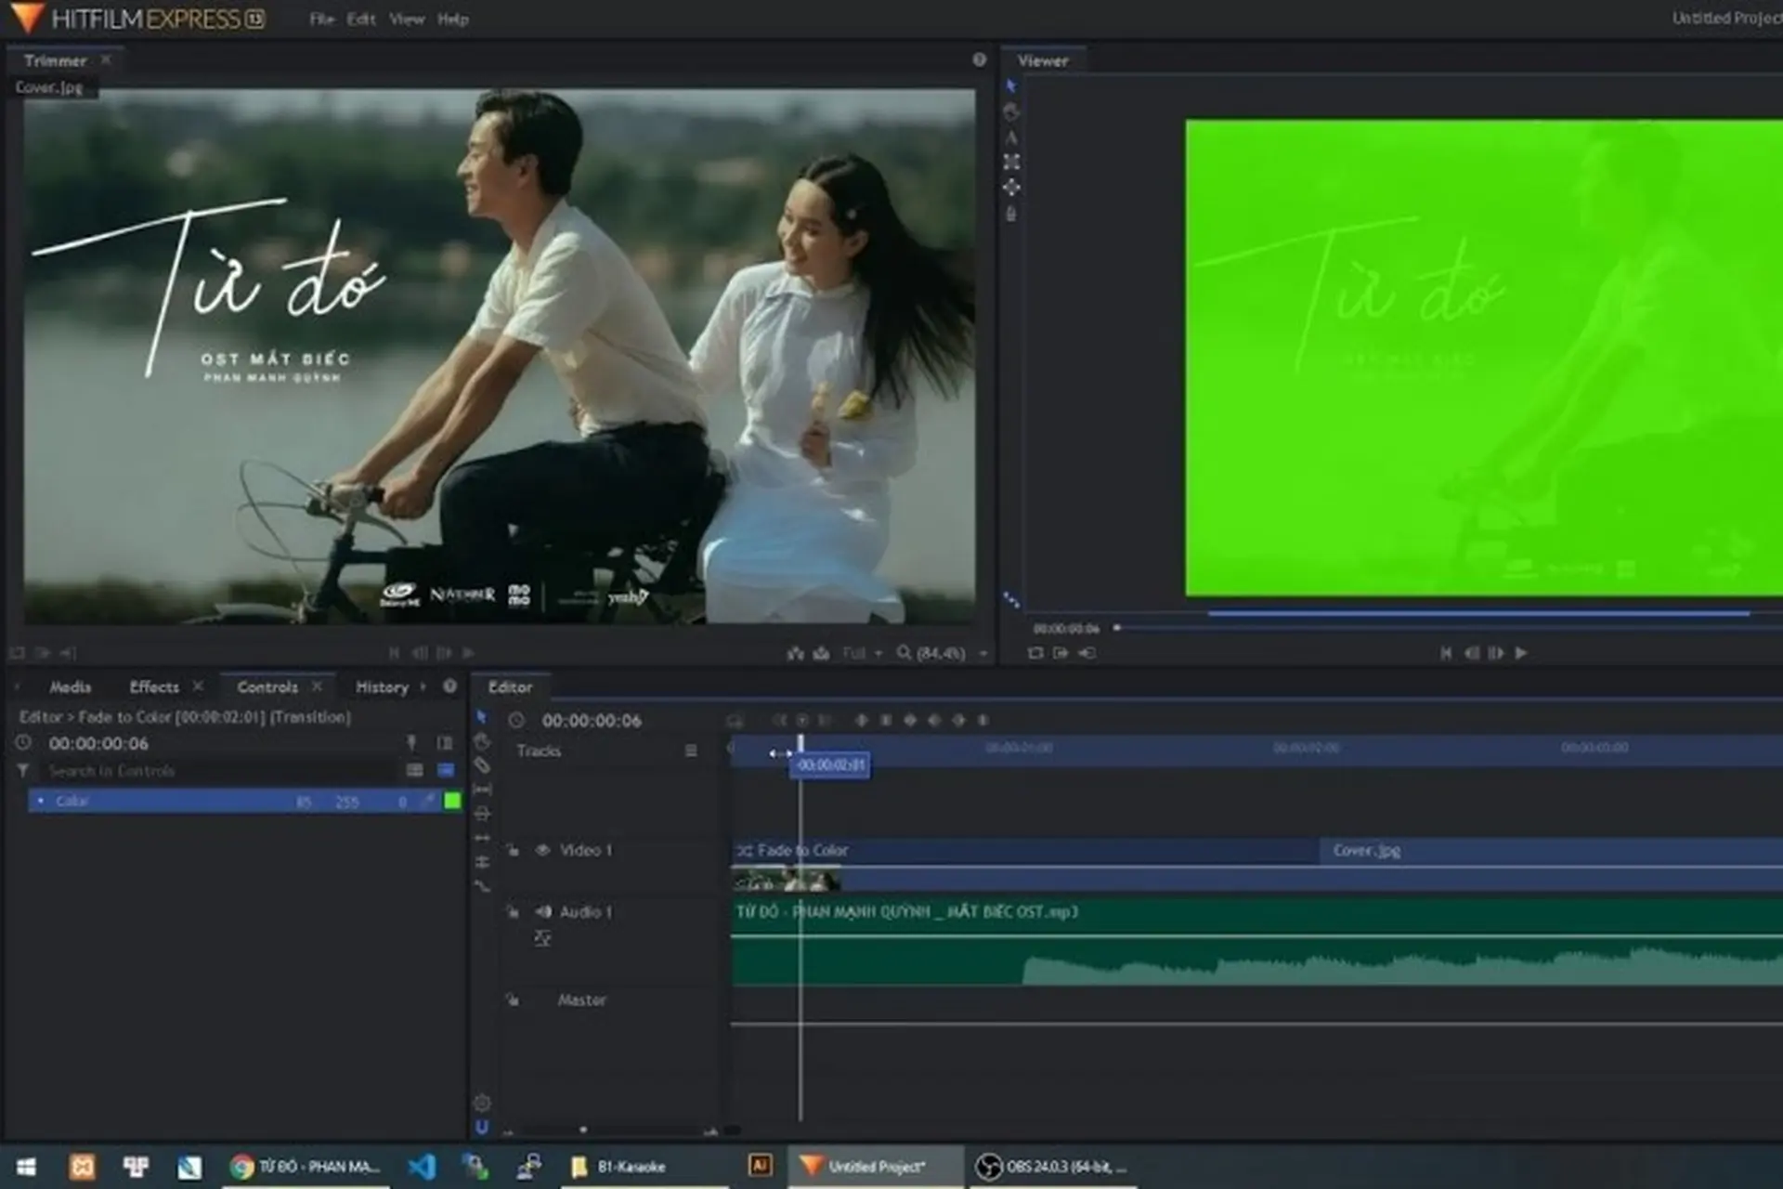Open the filter icon in Controls
The width and height of the screenshot is (1783, 1189).
coord(23,771)
